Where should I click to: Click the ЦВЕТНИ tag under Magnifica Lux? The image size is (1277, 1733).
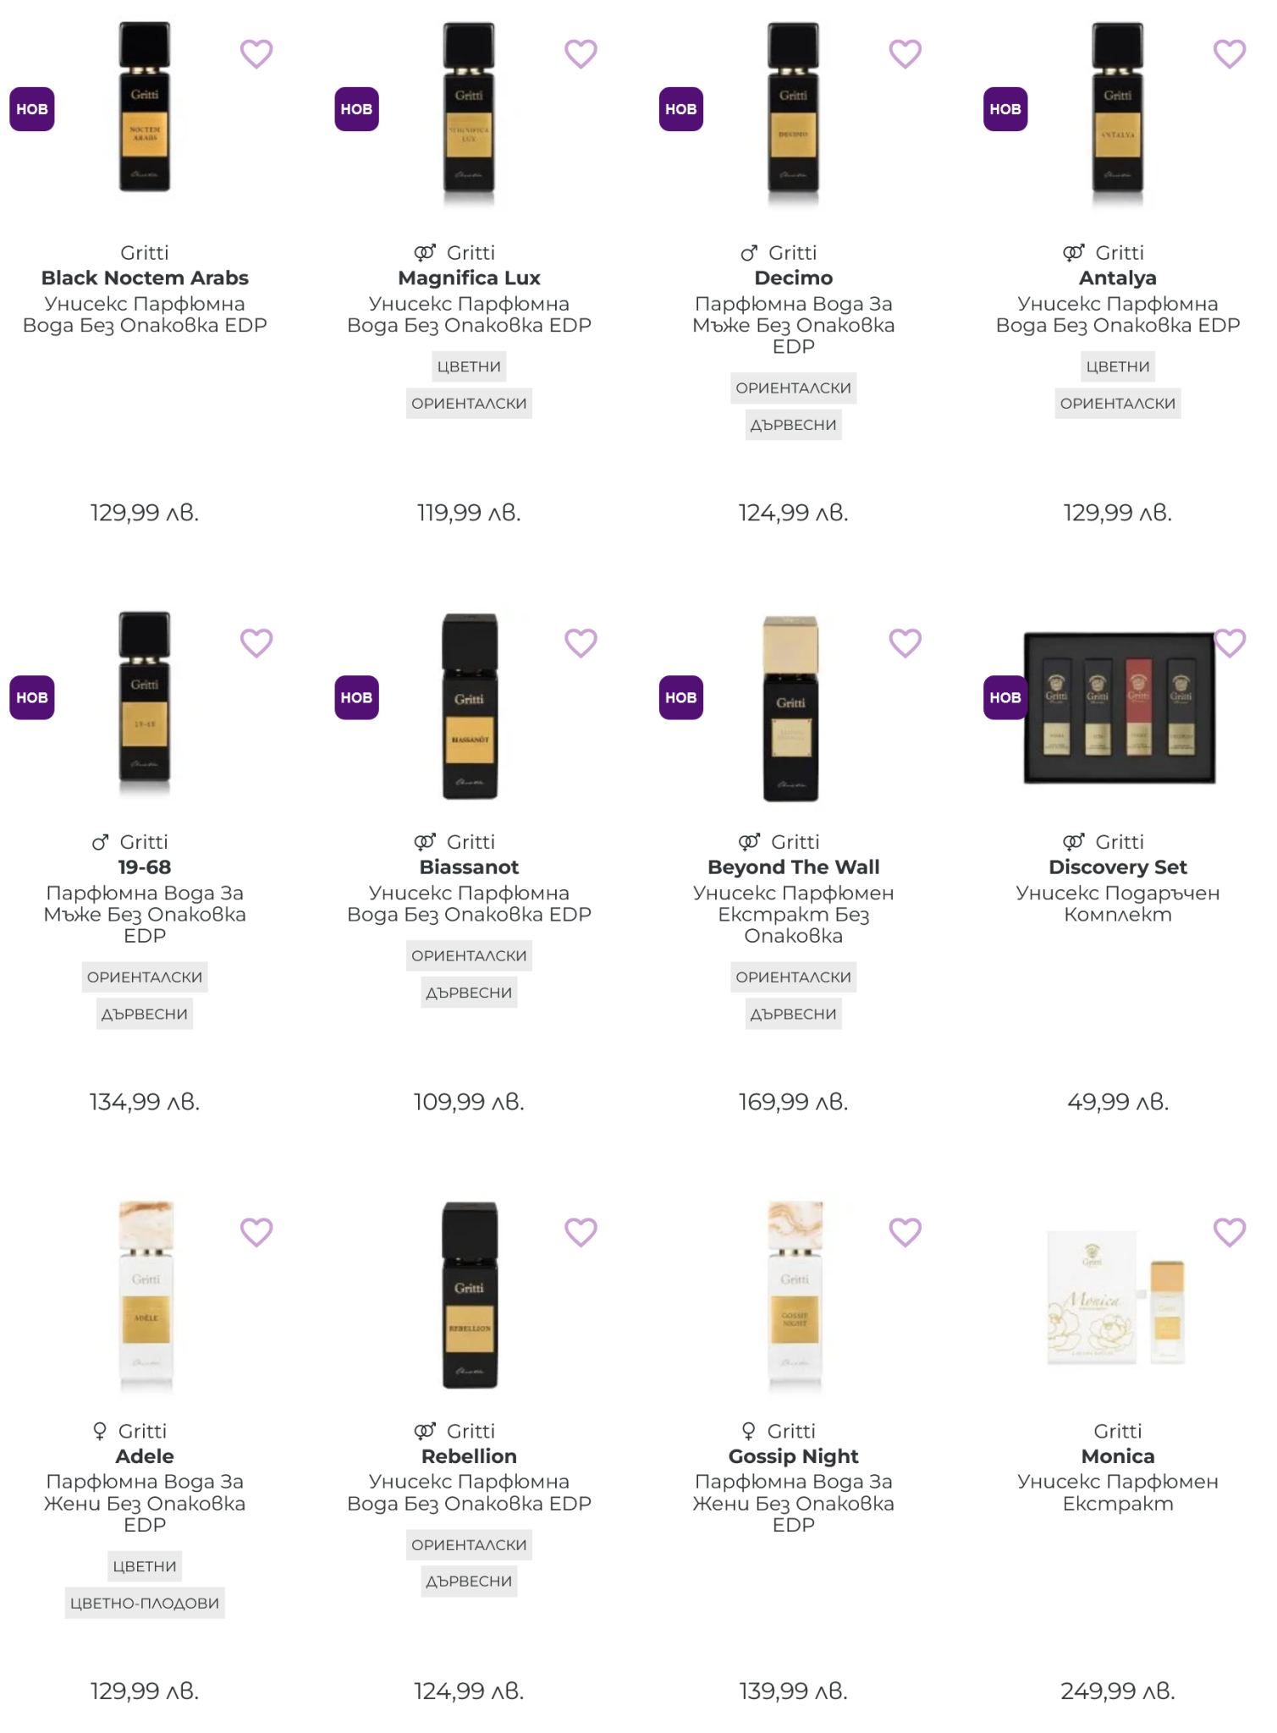click(469, 367)
